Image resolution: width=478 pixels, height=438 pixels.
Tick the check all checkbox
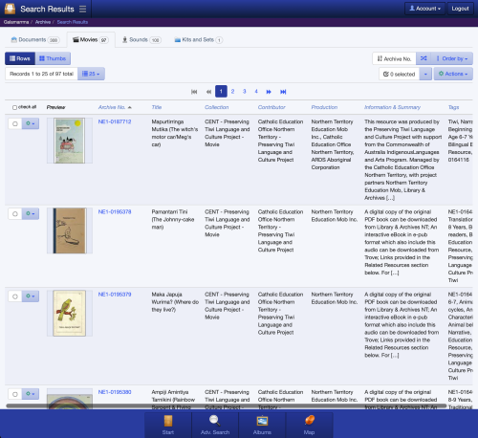coord(14,107)
